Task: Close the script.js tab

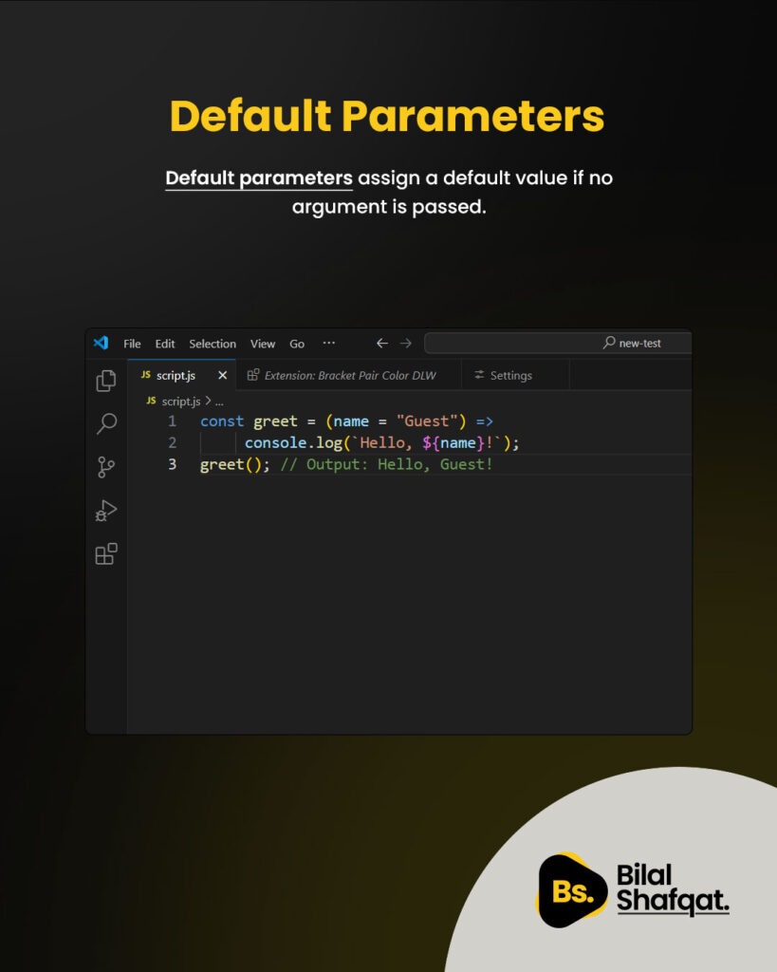Action: pyautogui.click(x=222, y=375)
